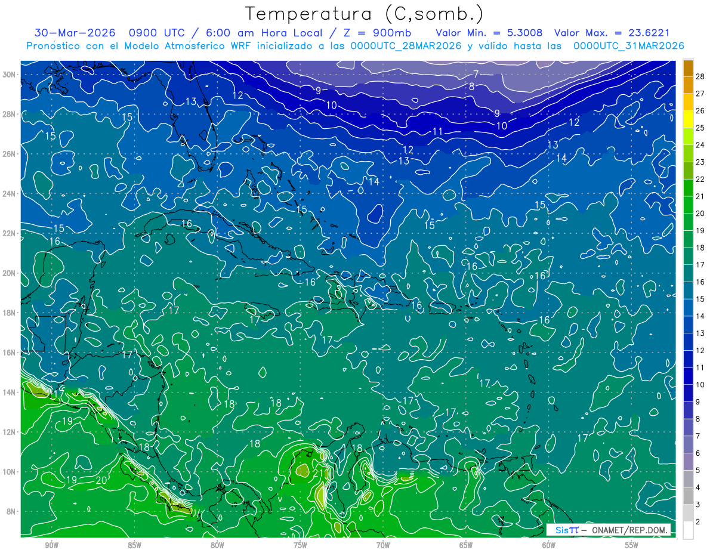Click the 7 contour label at the top
The width and height of the screenshot is (716, 553).
(x=476, y=75)
